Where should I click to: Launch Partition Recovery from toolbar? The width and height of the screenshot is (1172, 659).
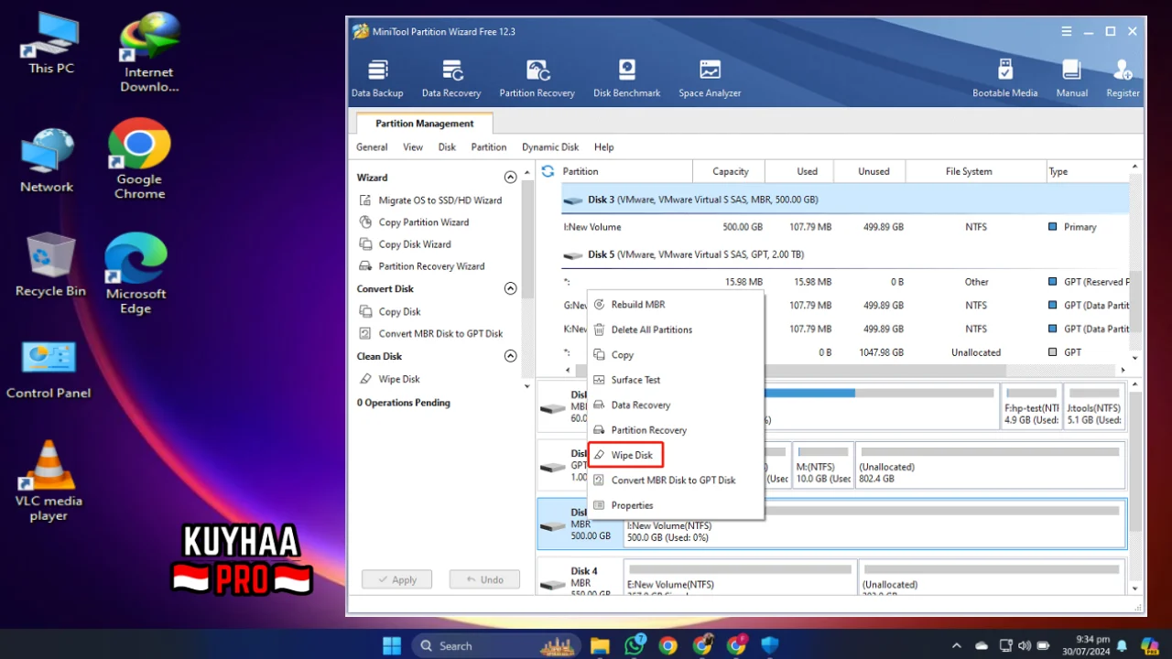(537, 79)
